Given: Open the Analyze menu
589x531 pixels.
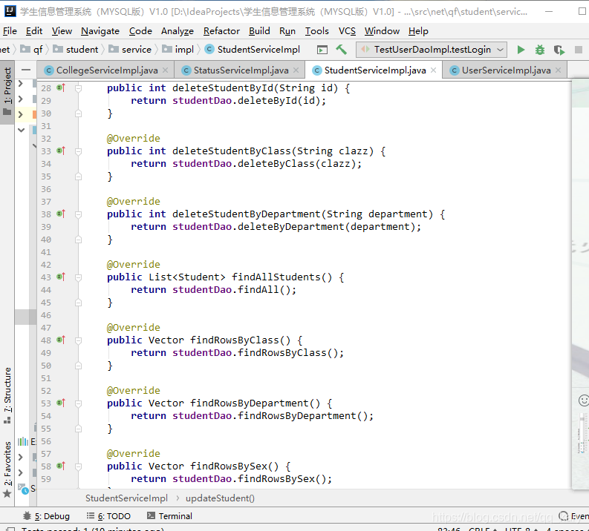Looking at the screenshot, I should point(178,30).
